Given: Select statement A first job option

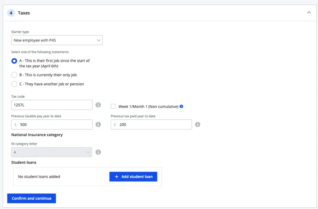Looking at the screenshot, I should [14, 61].
